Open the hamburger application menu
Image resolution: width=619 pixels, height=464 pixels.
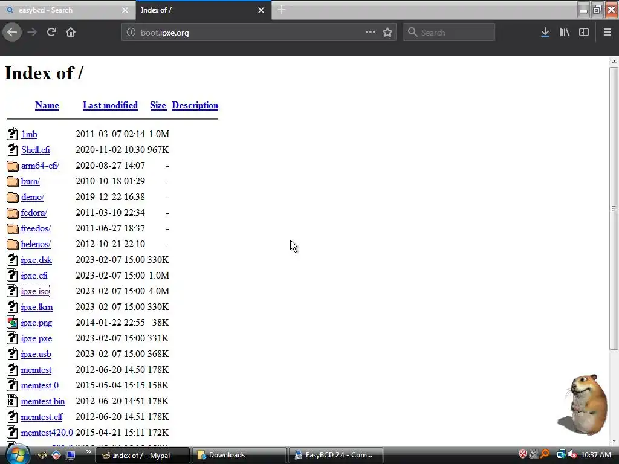click(x=607, y=33)
